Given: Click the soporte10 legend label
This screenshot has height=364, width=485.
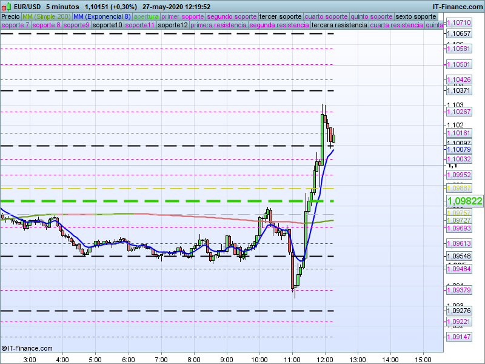Looking at the screenshot, I should pyautogui.click(x=107, y=25).
